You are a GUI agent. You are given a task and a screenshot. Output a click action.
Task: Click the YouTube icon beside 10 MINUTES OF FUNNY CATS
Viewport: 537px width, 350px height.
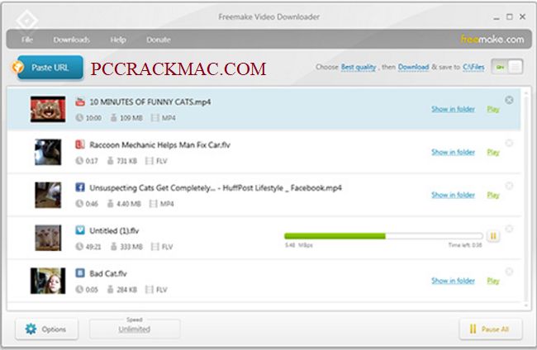tap(80, 102)
